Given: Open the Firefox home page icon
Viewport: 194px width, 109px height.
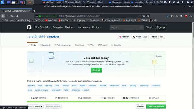Looking at the screenshot, I should (17, 16).
